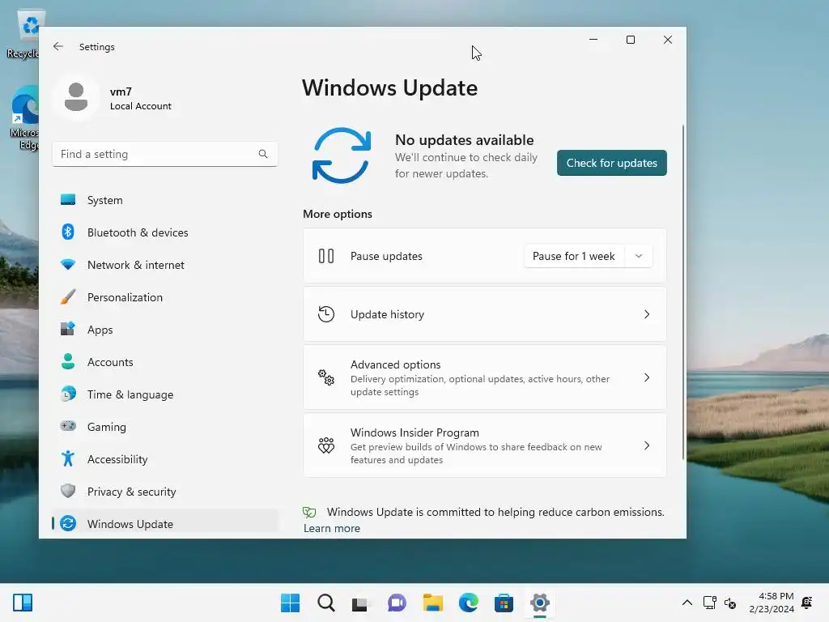Select Accessibility label in the sidebar
829x622 pixels.
pyautogui.click(x=117, y=459)
